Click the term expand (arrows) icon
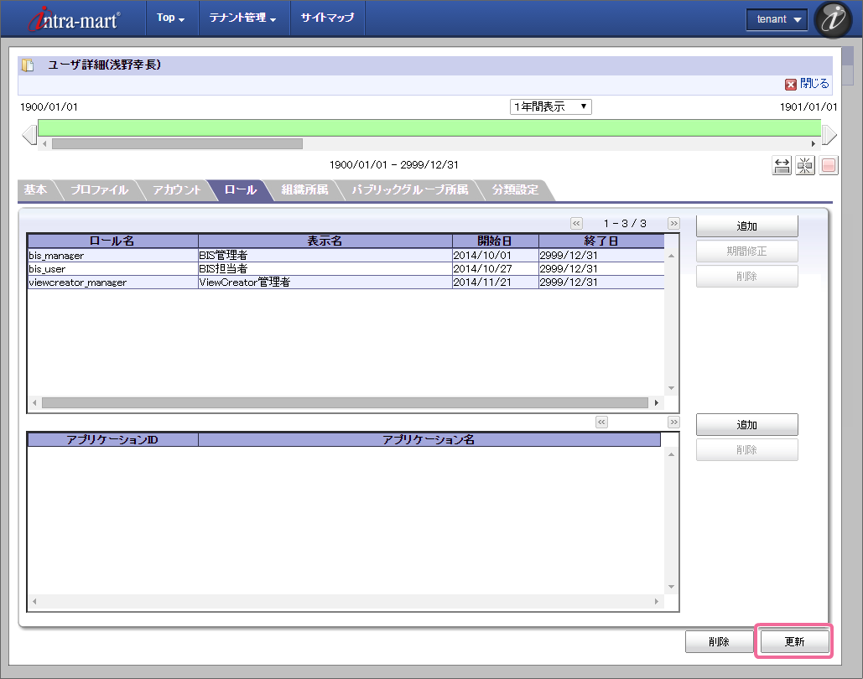Screen dimensions: 863x679 (782, 165)
